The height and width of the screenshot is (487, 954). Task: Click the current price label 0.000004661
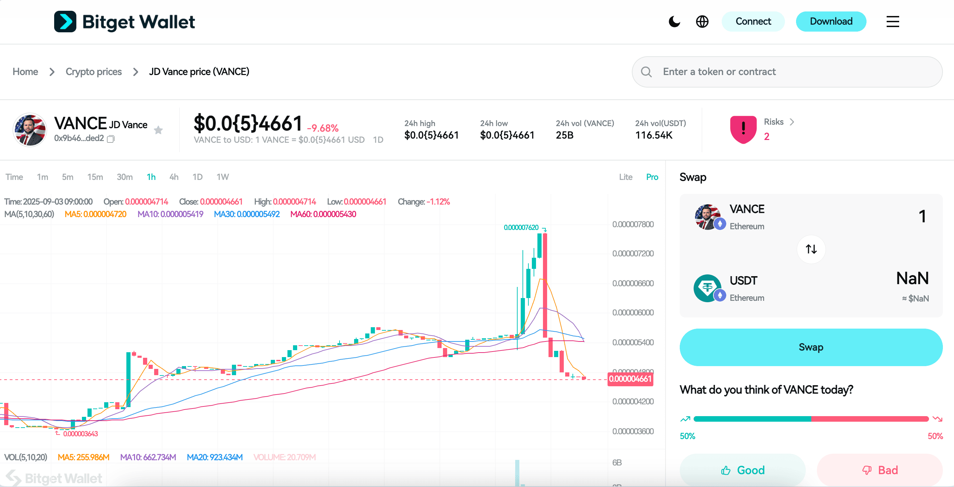click(630, 379)
